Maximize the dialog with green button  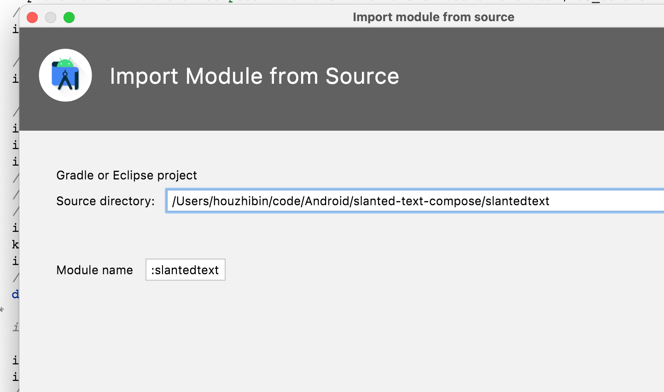coord(69,17)
